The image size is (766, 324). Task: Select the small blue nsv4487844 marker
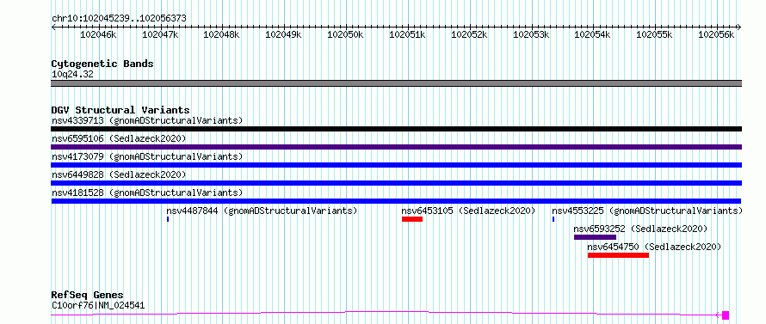pyautogui.click(x=168, y=219)
